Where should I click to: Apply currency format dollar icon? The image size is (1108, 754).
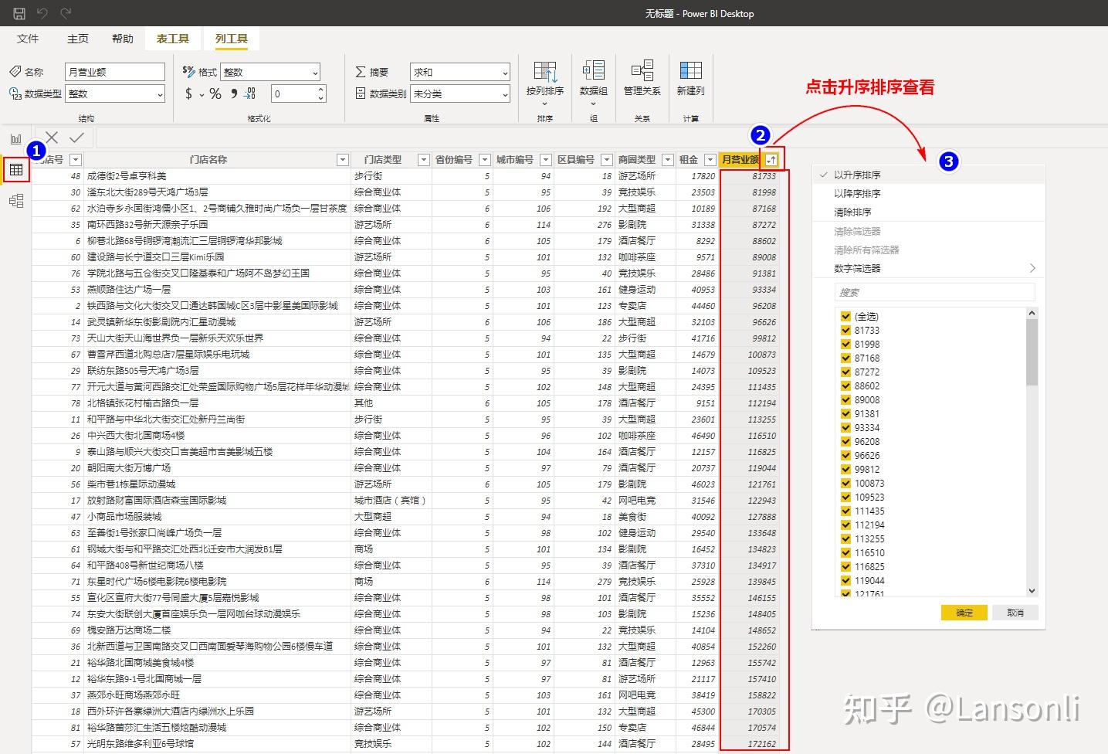point(189,93)
